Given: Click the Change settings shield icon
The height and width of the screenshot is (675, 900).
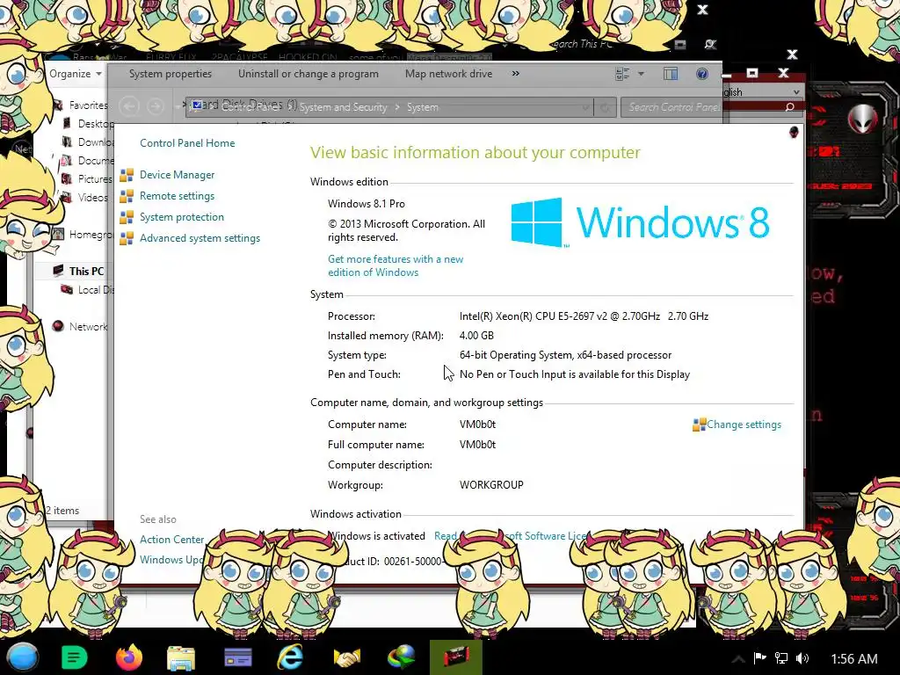Looking at the screenshot, I should (699, 425).
